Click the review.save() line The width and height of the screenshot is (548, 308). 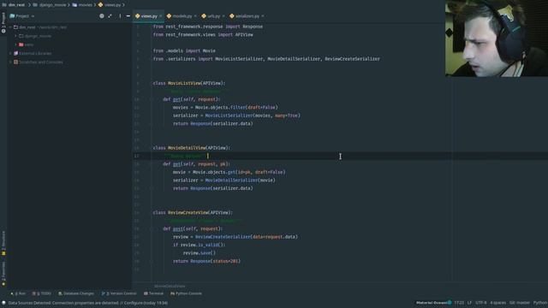(200, 253)
